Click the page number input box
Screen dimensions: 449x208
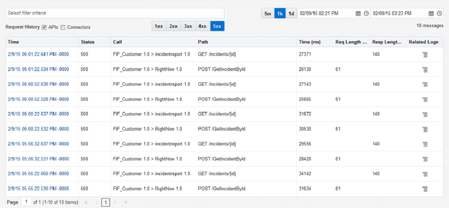(x=26, y=202)
